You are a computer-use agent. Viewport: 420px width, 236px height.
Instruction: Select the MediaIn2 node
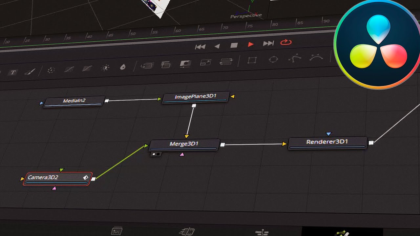(74, 101)
